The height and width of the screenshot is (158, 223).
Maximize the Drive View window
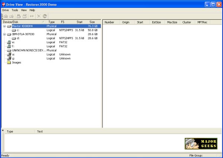point(213,4)
